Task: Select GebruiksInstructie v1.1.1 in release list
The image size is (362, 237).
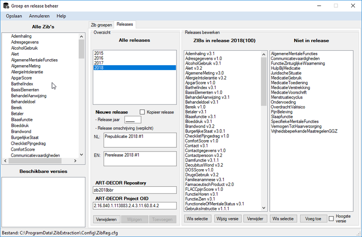Action: tap(207, 209)
